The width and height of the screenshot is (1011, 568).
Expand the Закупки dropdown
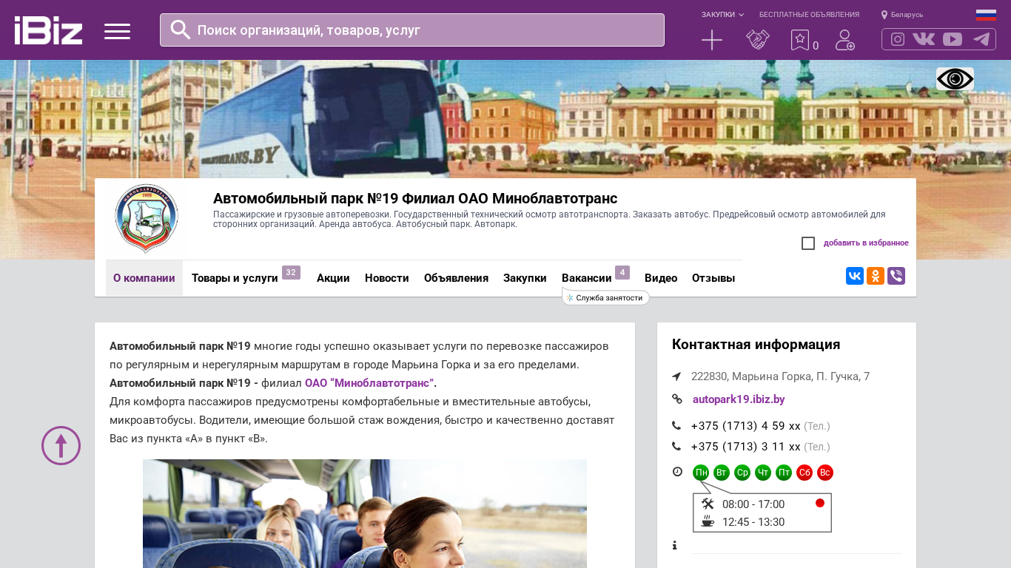tap(722, 15)
